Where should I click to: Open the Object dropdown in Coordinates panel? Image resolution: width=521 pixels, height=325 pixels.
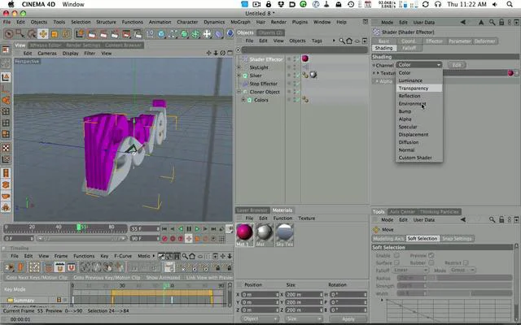pos(260,318)
